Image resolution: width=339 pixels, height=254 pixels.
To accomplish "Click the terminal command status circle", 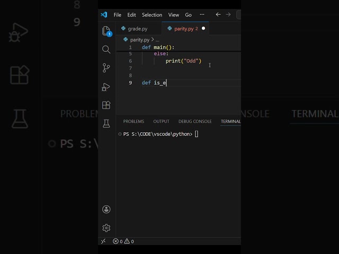I will click(x=120, y=134).
